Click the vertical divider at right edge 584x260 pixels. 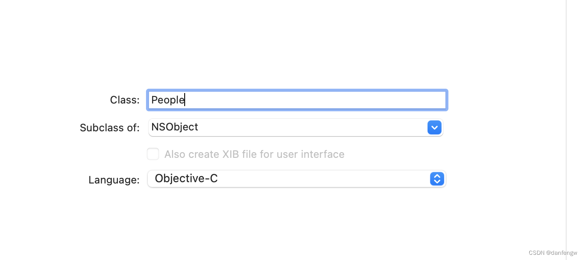(566, 130)
